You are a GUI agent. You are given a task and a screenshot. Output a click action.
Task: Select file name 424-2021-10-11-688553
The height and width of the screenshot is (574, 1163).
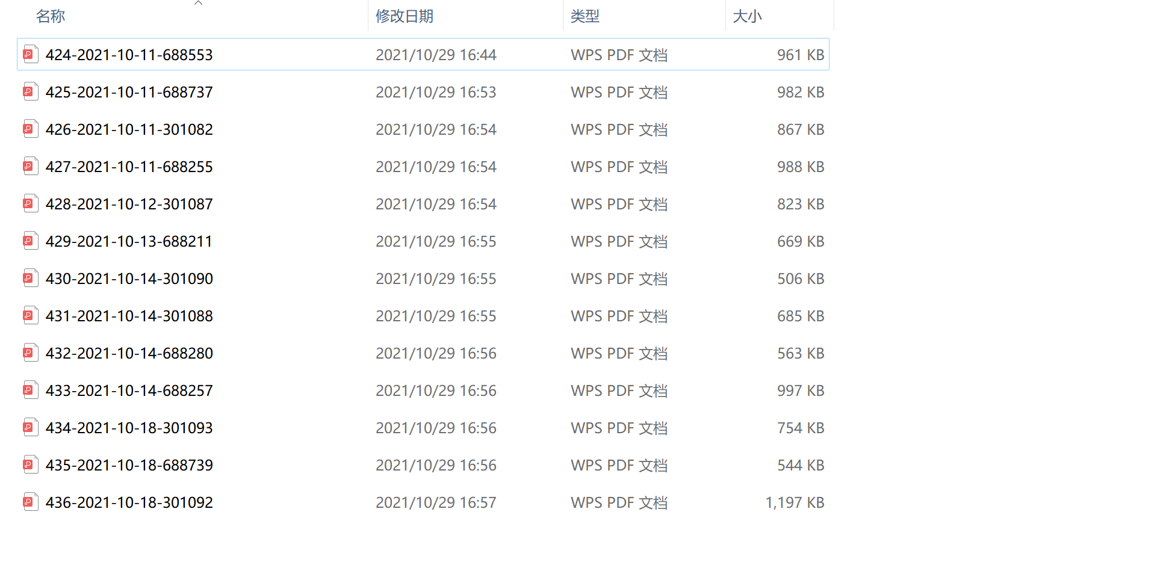pos(129,55)
